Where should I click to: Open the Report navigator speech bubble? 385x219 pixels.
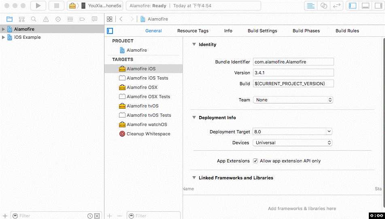(95, 19)
